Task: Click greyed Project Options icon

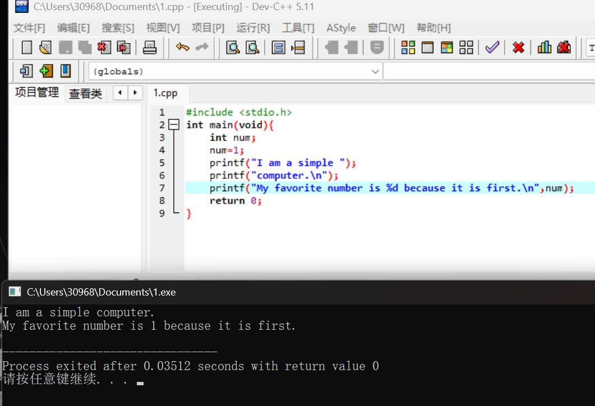Action: coord(377,48)
